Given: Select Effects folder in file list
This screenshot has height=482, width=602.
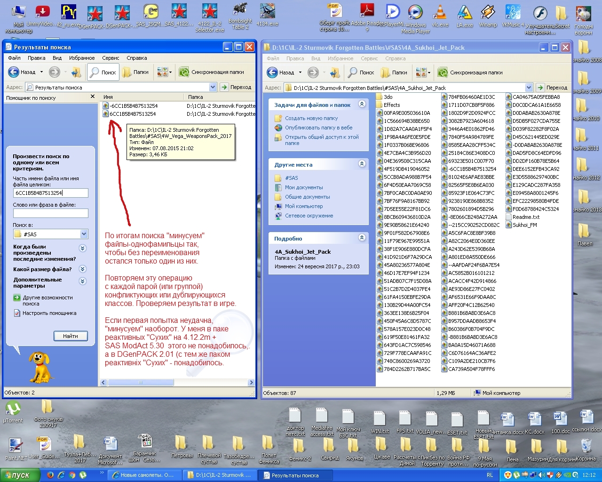Looking at the screenshot, I should 388,105.
